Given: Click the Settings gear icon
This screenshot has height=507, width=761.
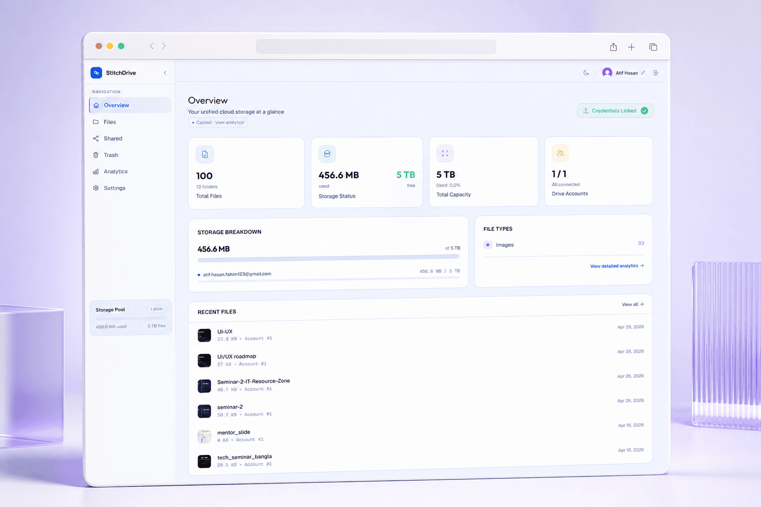Looking at the screenshot, I should (96, 188).
